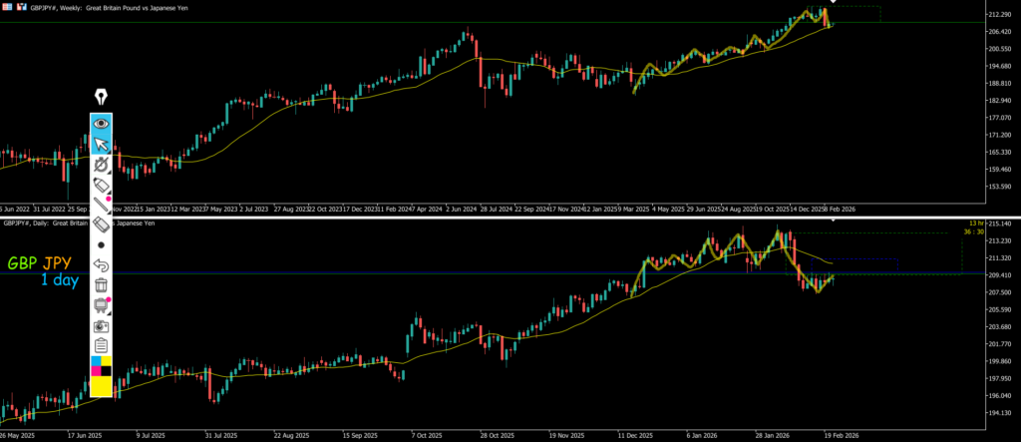The height and width of the screenshot is (442, 1021).
Task: Click the white chart shift marker on weekly chart
Action: pyautogui.click(x=834, y=3)
